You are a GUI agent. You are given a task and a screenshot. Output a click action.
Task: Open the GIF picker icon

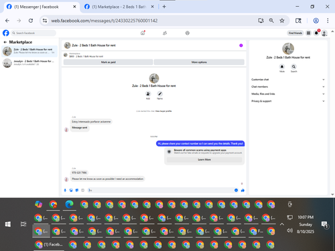coord(82,190)
